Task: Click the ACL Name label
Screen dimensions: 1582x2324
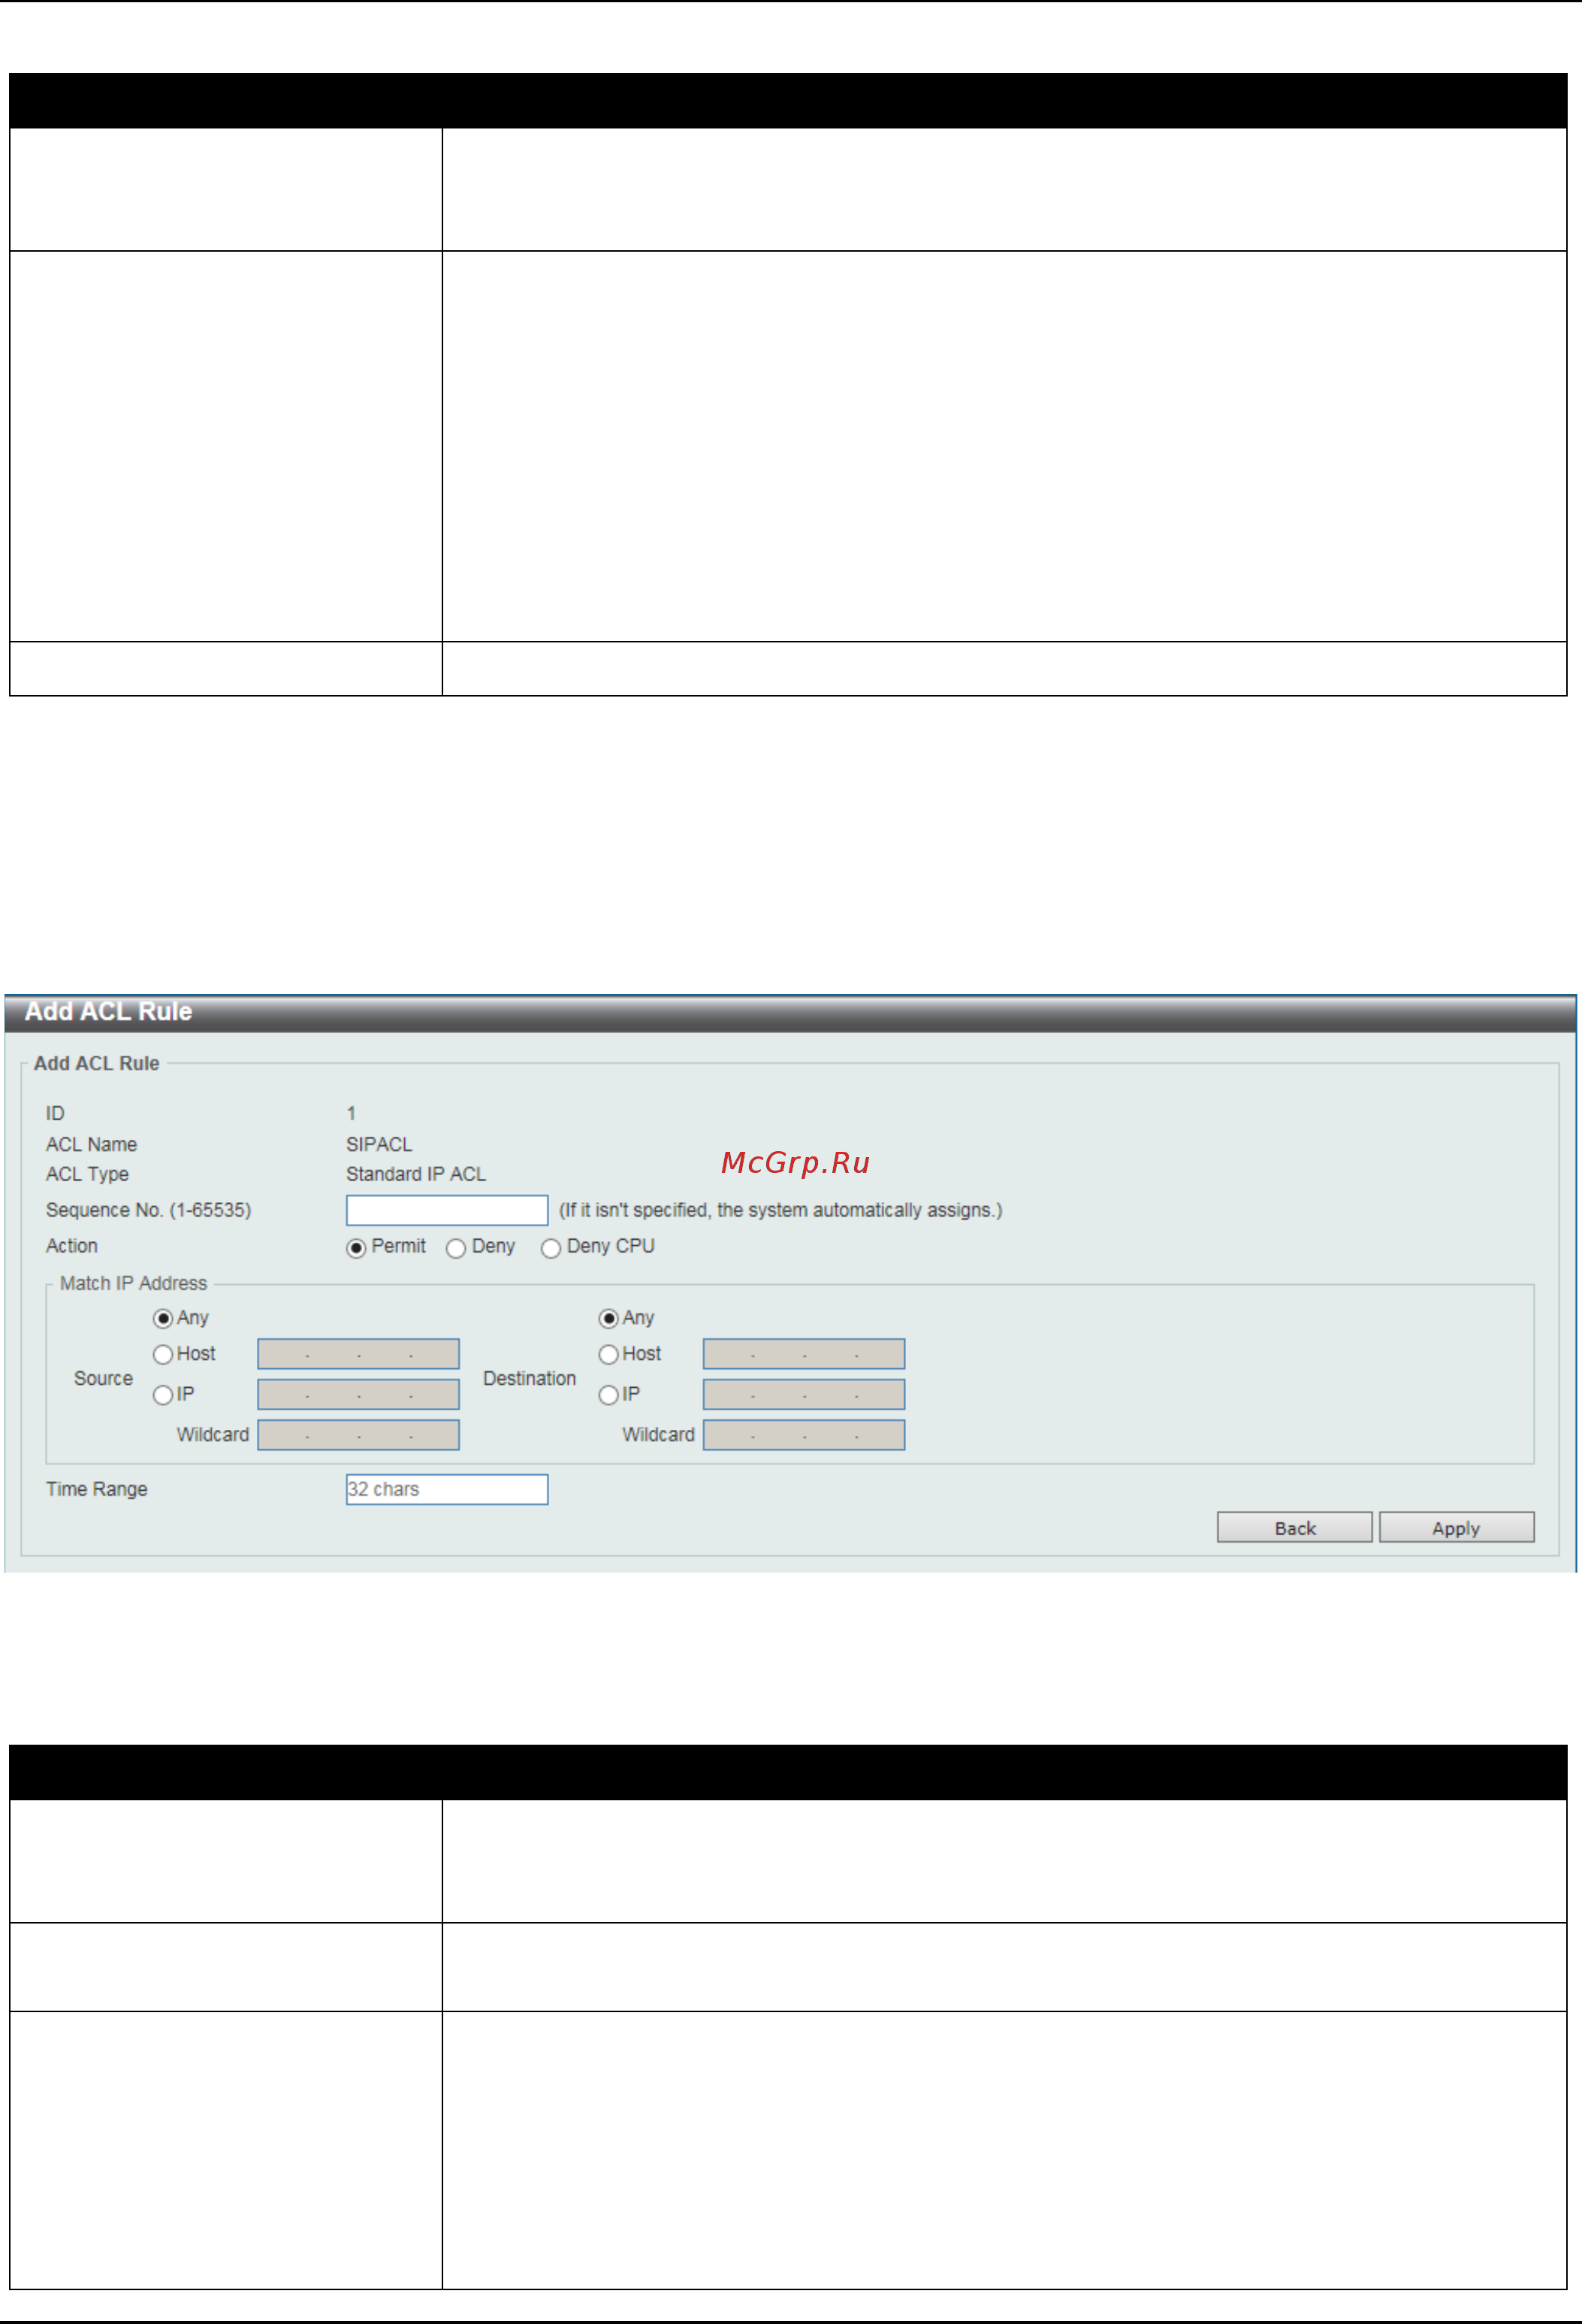Action: (91, 1144)
